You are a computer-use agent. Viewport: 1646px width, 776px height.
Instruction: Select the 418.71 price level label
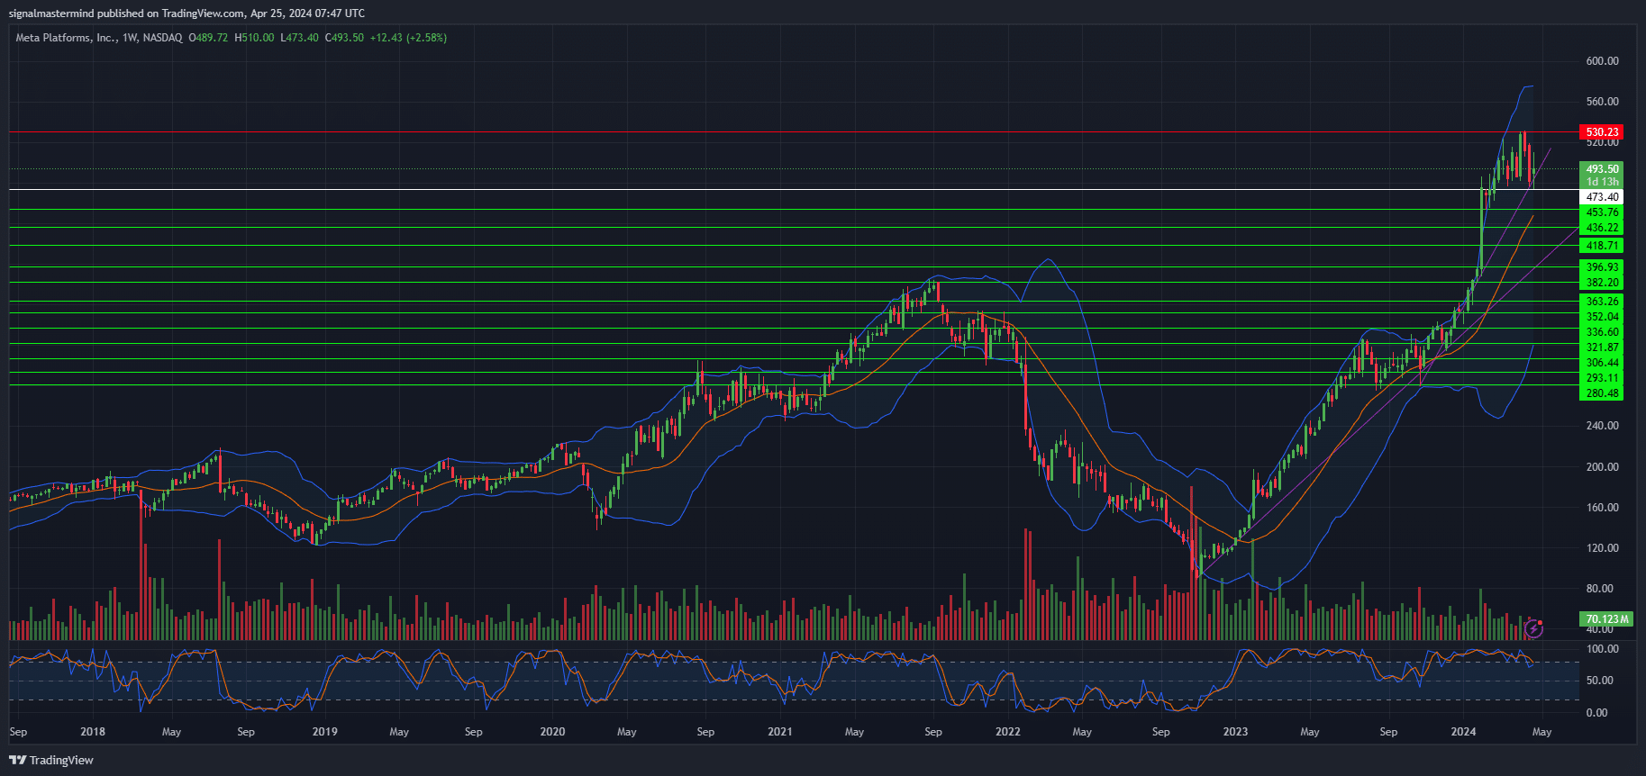[x=1602, y=245]
